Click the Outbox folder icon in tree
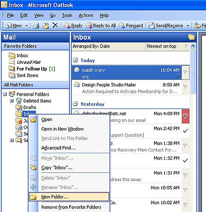This screenshot has width=206, height=212. 19,127
